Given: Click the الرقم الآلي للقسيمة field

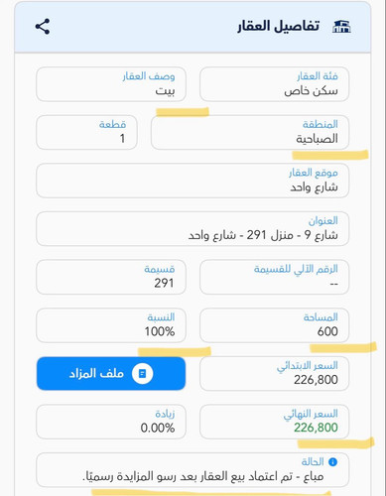Looking at the screenshot, I should [274, 277].
